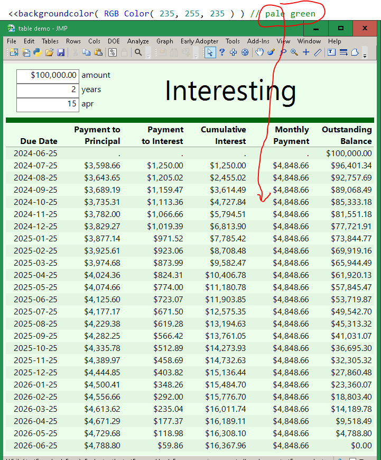Open the Early Adopter menu

coord(199,41)
